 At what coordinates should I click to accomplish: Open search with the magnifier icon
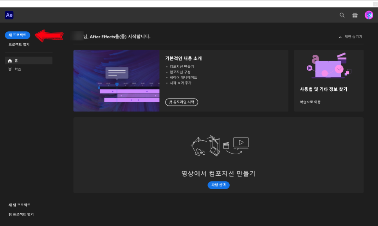[x=342, y=15]
